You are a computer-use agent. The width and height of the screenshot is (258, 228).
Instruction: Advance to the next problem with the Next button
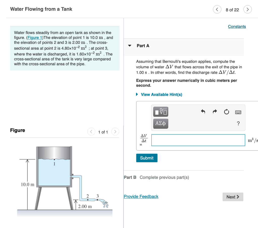click(x=233, y=197)
